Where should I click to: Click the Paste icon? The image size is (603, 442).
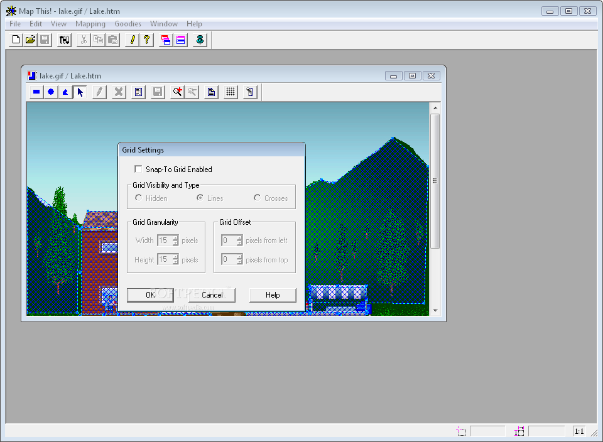tap(112, 40)
